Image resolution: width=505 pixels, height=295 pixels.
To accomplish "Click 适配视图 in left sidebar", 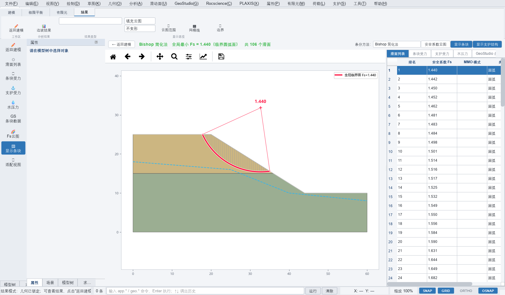I will [13, 163].
